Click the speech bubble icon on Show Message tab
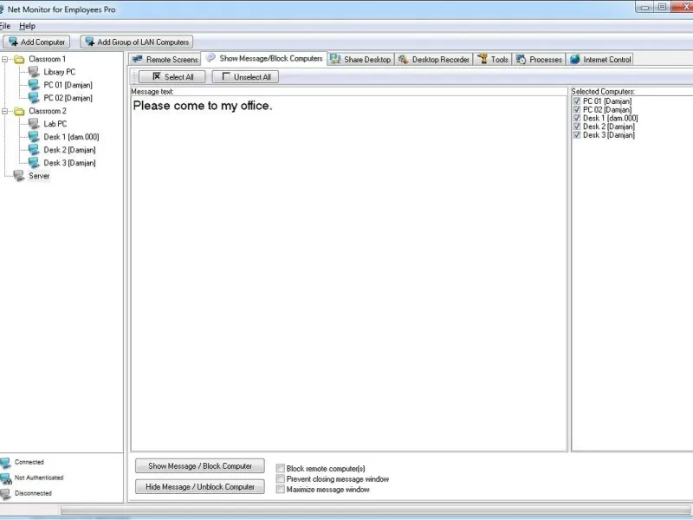 (210, 58)
